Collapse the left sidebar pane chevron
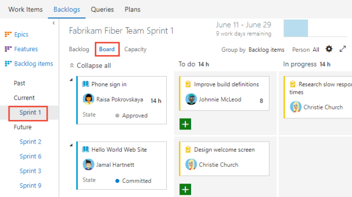Viewport: 352px width, 197px height. point(53,23)
